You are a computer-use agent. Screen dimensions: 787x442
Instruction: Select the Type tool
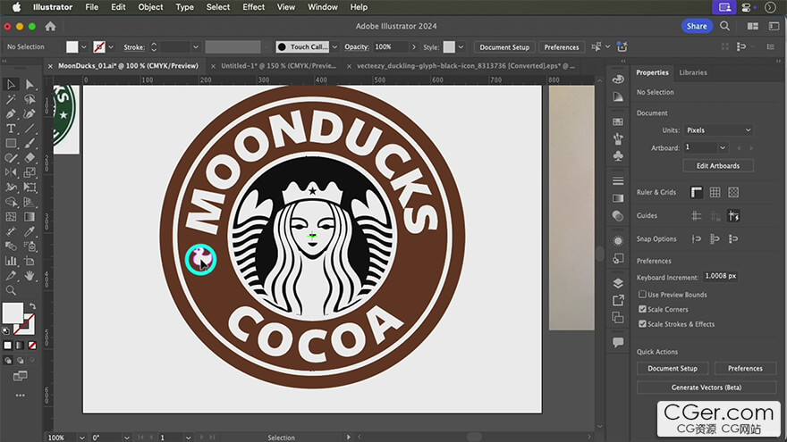(11, 129)
